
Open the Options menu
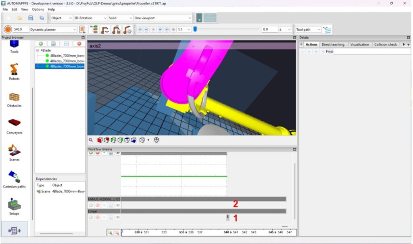[38, 9]
